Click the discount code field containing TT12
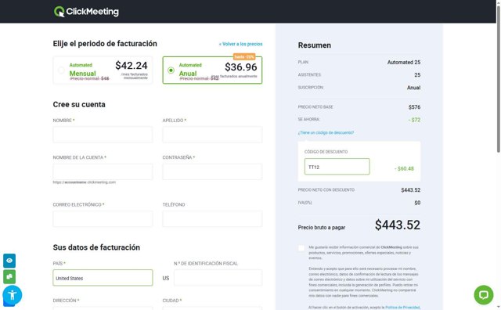 click(x=337, y=167)
